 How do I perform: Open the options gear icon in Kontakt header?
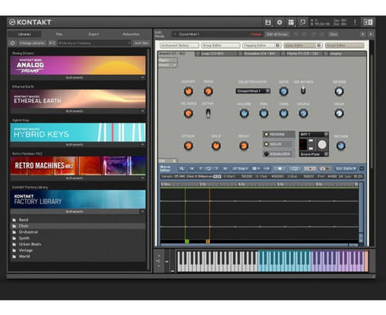point(279,22)
